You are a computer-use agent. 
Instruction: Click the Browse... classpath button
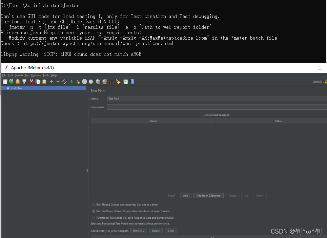pos(139,231)
